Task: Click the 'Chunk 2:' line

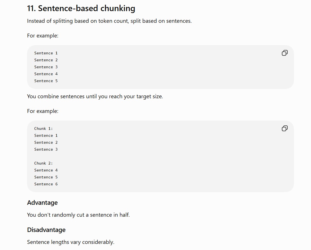Action: [x=43, y=163]
